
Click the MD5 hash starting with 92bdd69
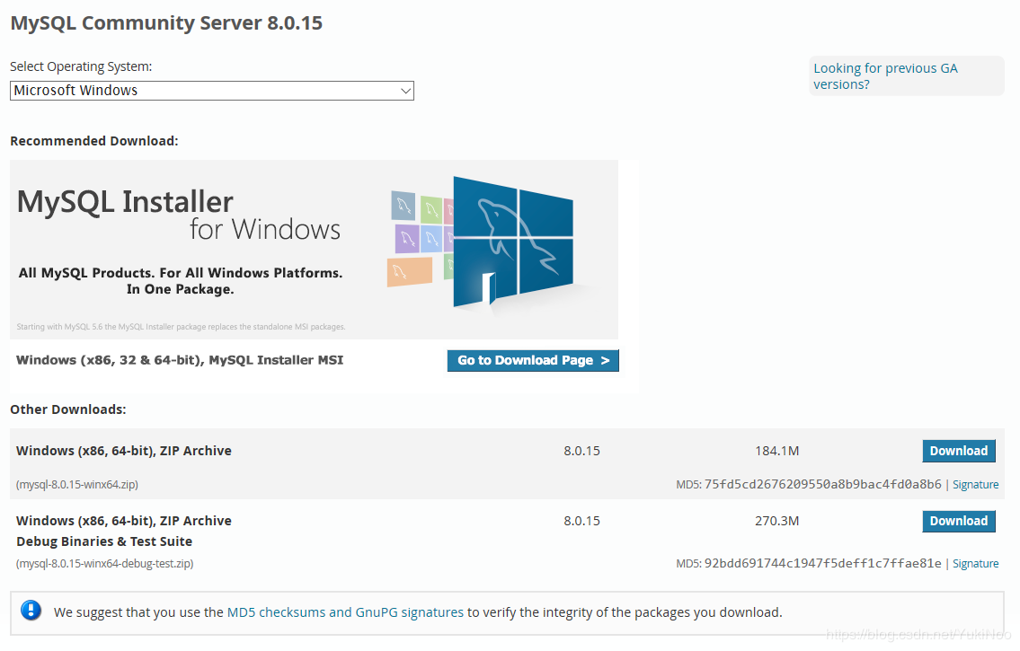coord(822,563)
